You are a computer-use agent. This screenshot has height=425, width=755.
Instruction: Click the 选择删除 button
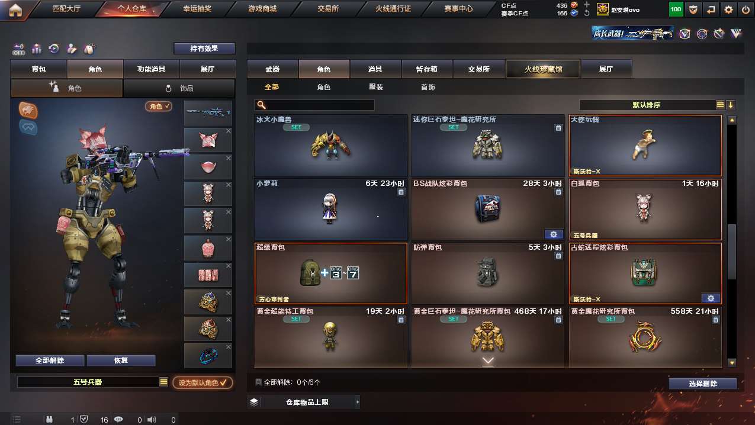click(x=703, y=384)
